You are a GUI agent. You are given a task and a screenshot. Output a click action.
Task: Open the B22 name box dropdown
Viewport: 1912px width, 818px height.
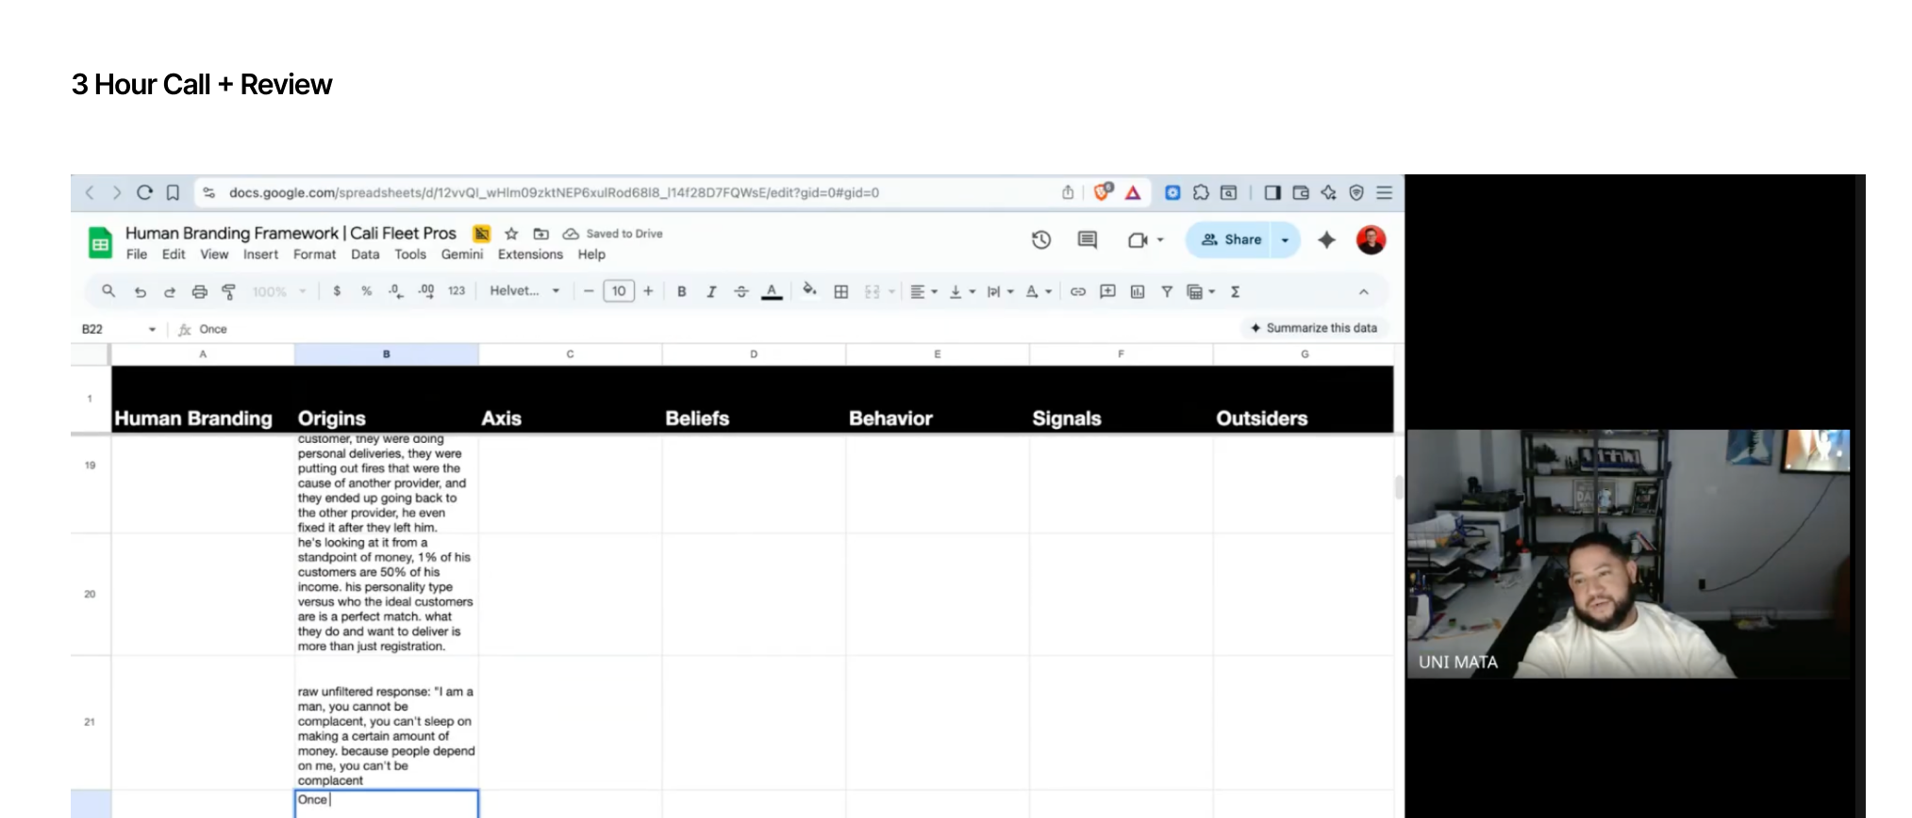[x=152, y=329]
